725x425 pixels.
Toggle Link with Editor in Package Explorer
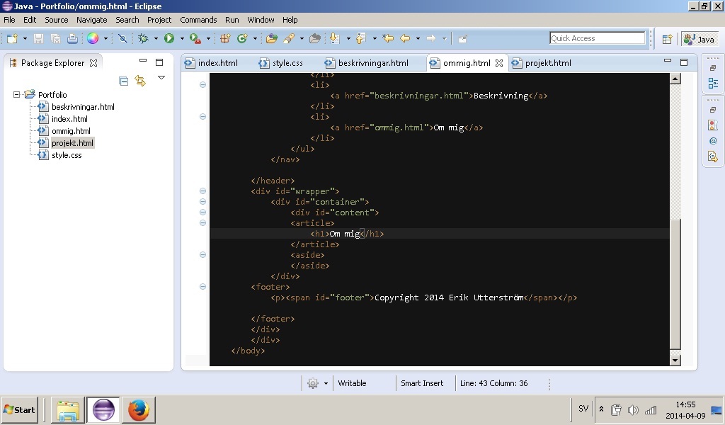140,81
